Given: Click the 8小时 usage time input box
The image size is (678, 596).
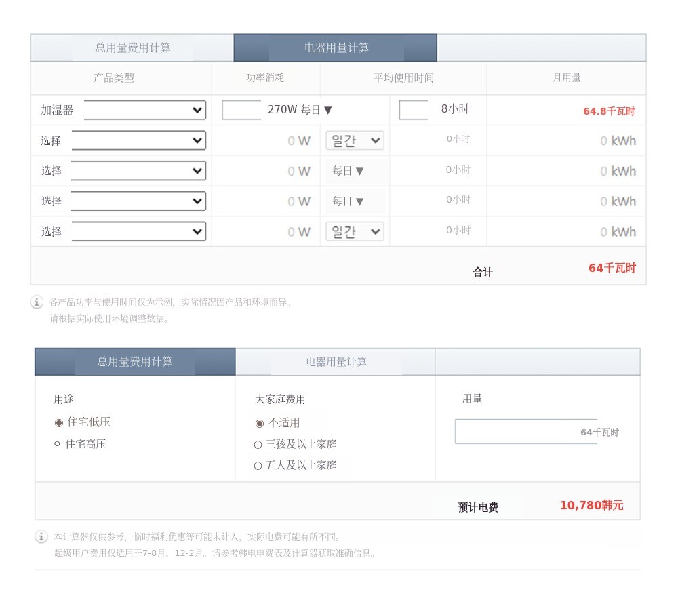Looking at the screenshot, I should (x=414, y=110).
